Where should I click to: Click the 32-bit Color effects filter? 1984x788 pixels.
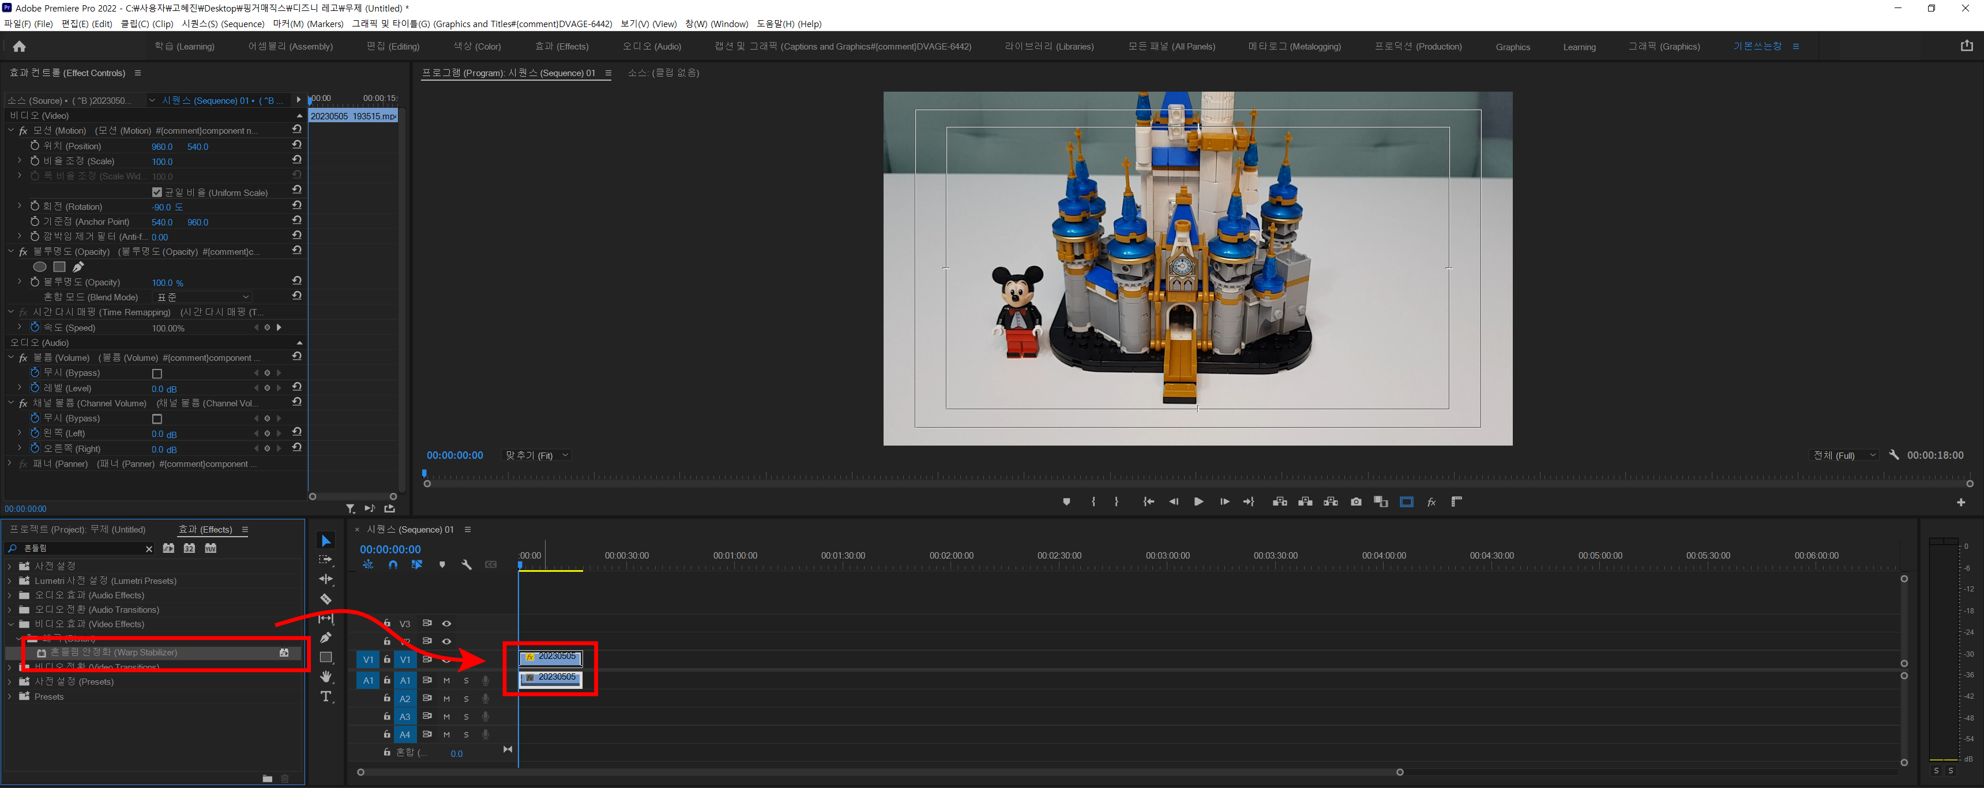tap(190, 549)
